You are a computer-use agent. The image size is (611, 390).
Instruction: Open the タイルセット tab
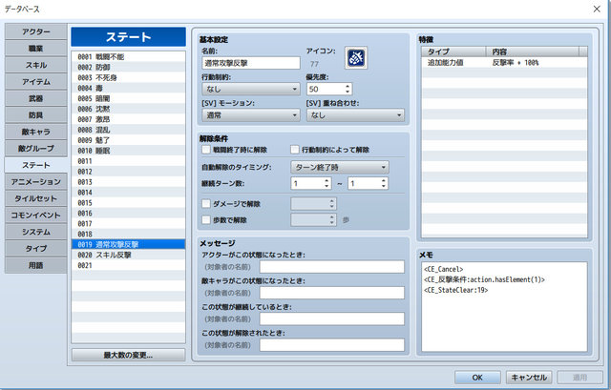[x=36, y=198]
